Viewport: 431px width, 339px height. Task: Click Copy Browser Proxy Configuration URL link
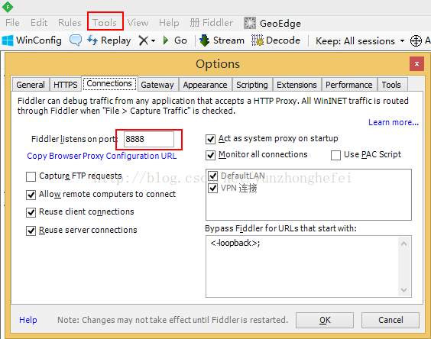tap(102, 156)
